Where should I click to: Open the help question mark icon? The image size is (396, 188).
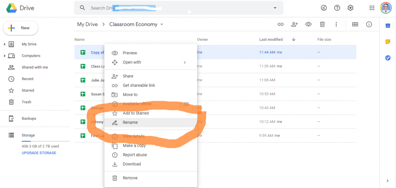click(x=337, y=8)
